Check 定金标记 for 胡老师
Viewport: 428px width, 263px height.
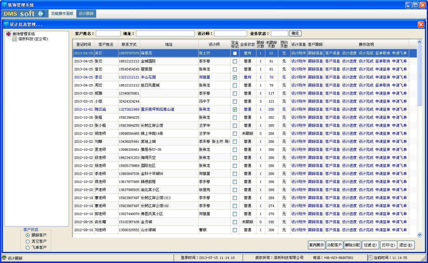(235, 134)
